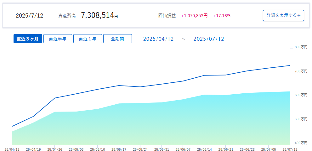Select the 直近3ヶ月 period tab
The width and height of the screenshot is (312, 151).
[x=28, y=39]
